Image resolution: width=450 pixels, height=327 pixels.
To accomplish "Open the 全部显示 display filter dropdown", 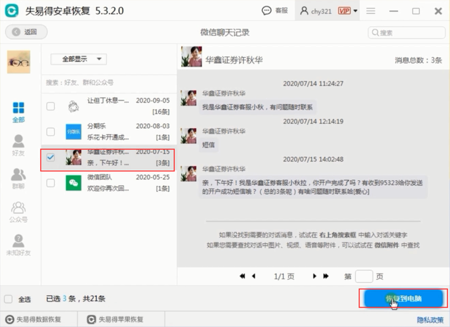I will pos(79,59).
